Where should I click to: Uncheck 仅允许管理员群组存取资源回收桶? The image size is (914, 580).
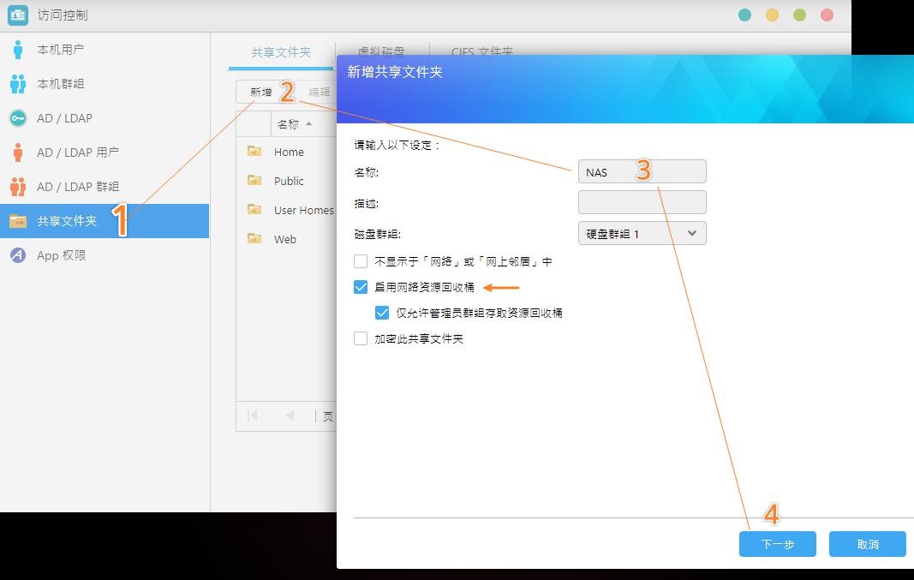point(382,313)
